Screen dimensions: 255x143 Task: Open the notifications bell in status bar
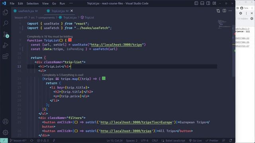click(x=230, y=141)
